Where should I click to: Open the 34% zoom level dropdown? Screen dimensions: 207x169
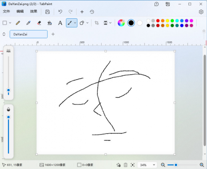coord(147,165)
